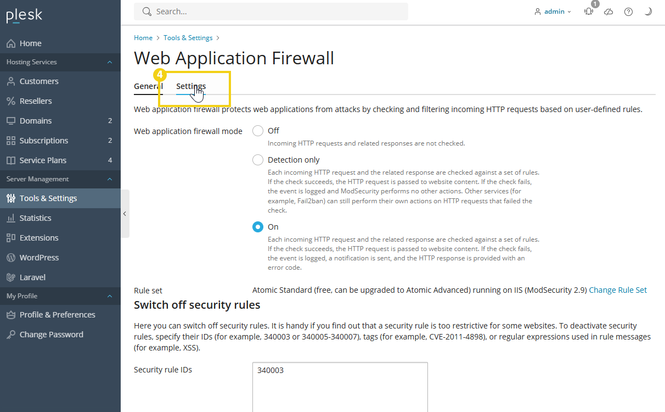Click the Home house icon in sidebar
This screenshot has width=665, height=412.
(11, 43)
